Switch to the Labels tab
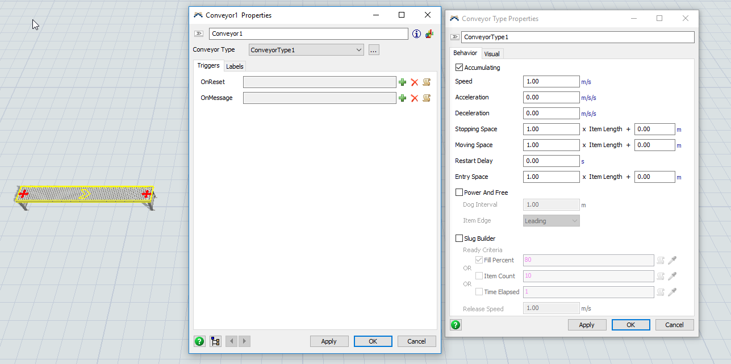Viewport: 731px width, 364px height. coord(235,66)
